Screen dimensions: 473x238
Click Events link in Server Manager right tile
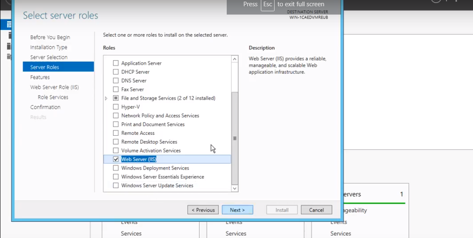(339, 222)
